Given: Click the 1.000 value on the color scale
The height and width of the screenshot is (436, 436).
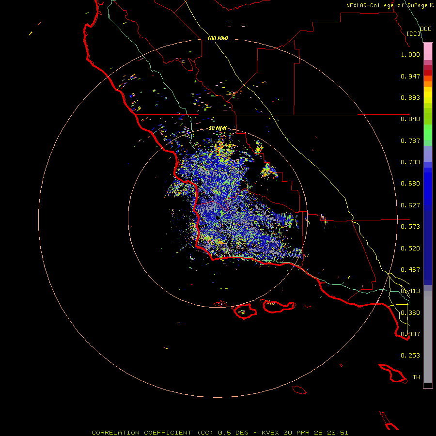Looking at the screenshot, I should point(410,54).
